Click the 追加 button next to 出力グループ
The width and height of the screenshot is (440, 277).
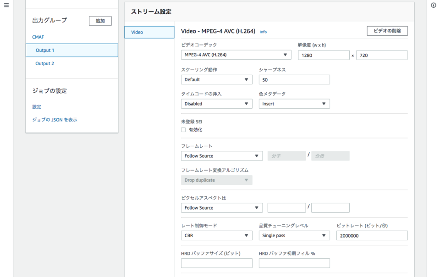coord(100,21)
